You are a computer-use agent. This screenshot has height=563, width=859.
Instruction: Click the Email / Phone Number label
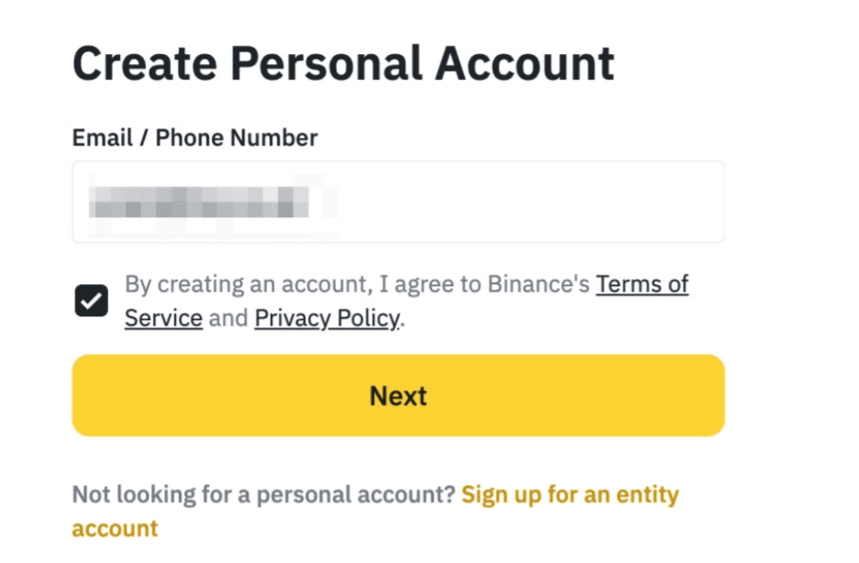194,138
